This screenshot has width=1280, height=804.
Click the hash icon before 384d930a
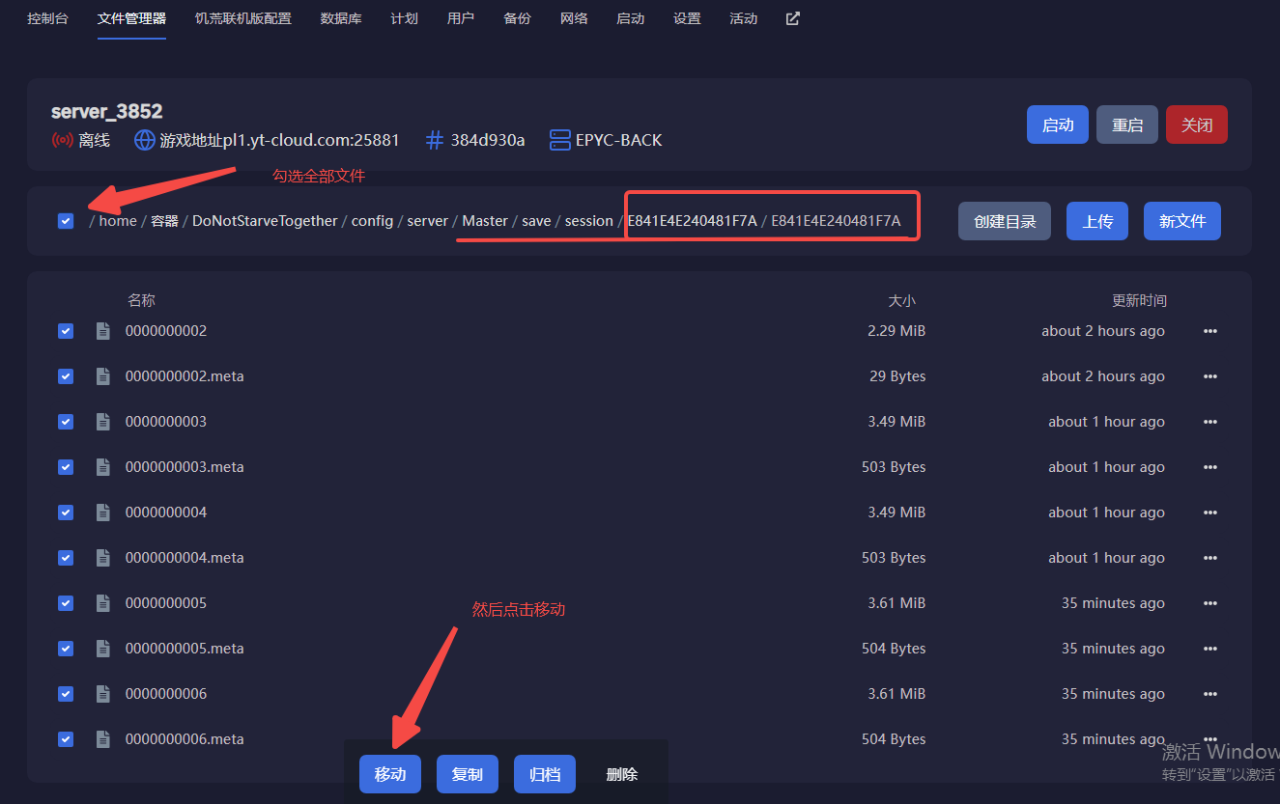[x=435, y=140]
